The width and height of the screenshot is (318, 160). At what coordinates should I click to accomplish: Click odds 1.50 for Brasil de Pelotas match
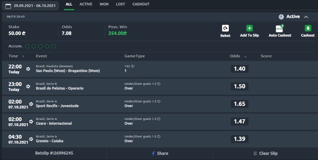240,86
